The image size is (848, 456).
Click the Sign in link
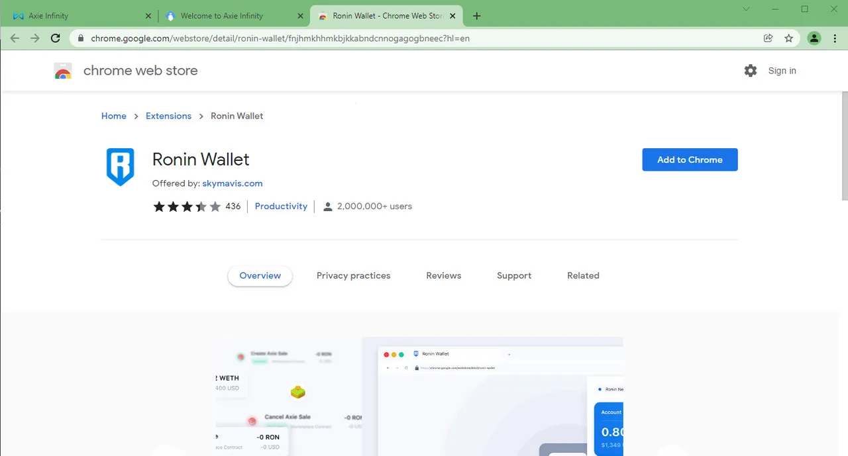[782, 71]
